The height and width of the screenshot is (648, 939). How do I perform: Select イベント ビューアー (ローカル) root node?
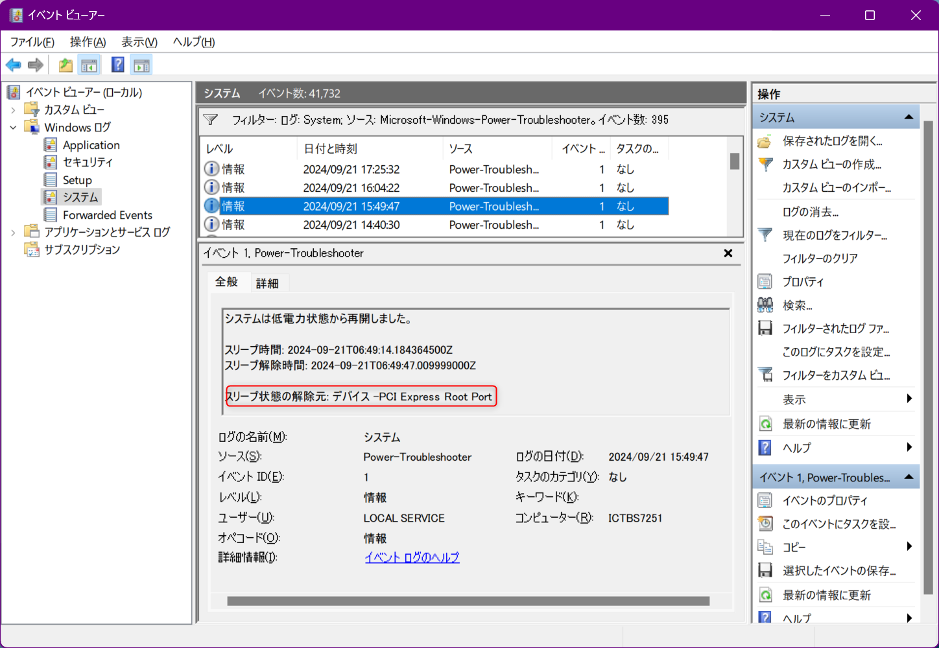84,92
